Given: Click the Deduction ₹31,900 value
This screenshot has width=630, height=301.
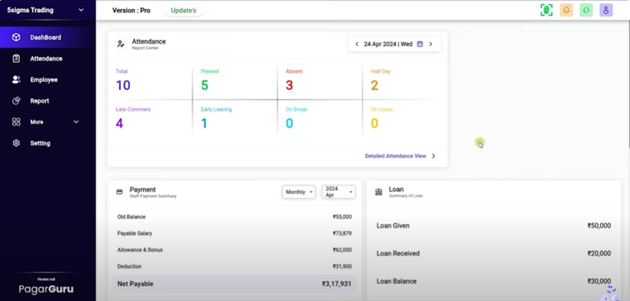Looking at the screenshot, I should [342, 266].
